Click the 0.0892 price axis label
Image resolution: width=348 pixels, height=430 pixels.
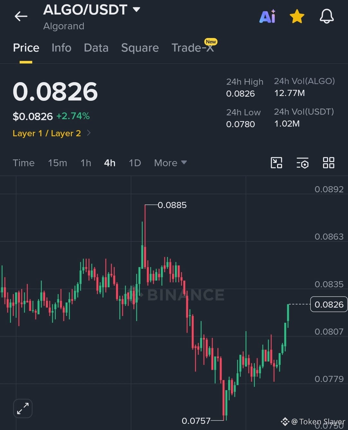(329, 189)
